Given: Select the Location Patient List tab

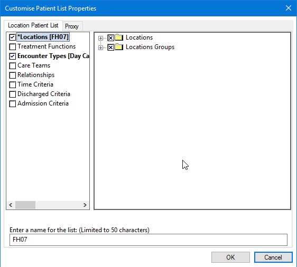Looking at the screenshot, I should click(x=33, y=25).
